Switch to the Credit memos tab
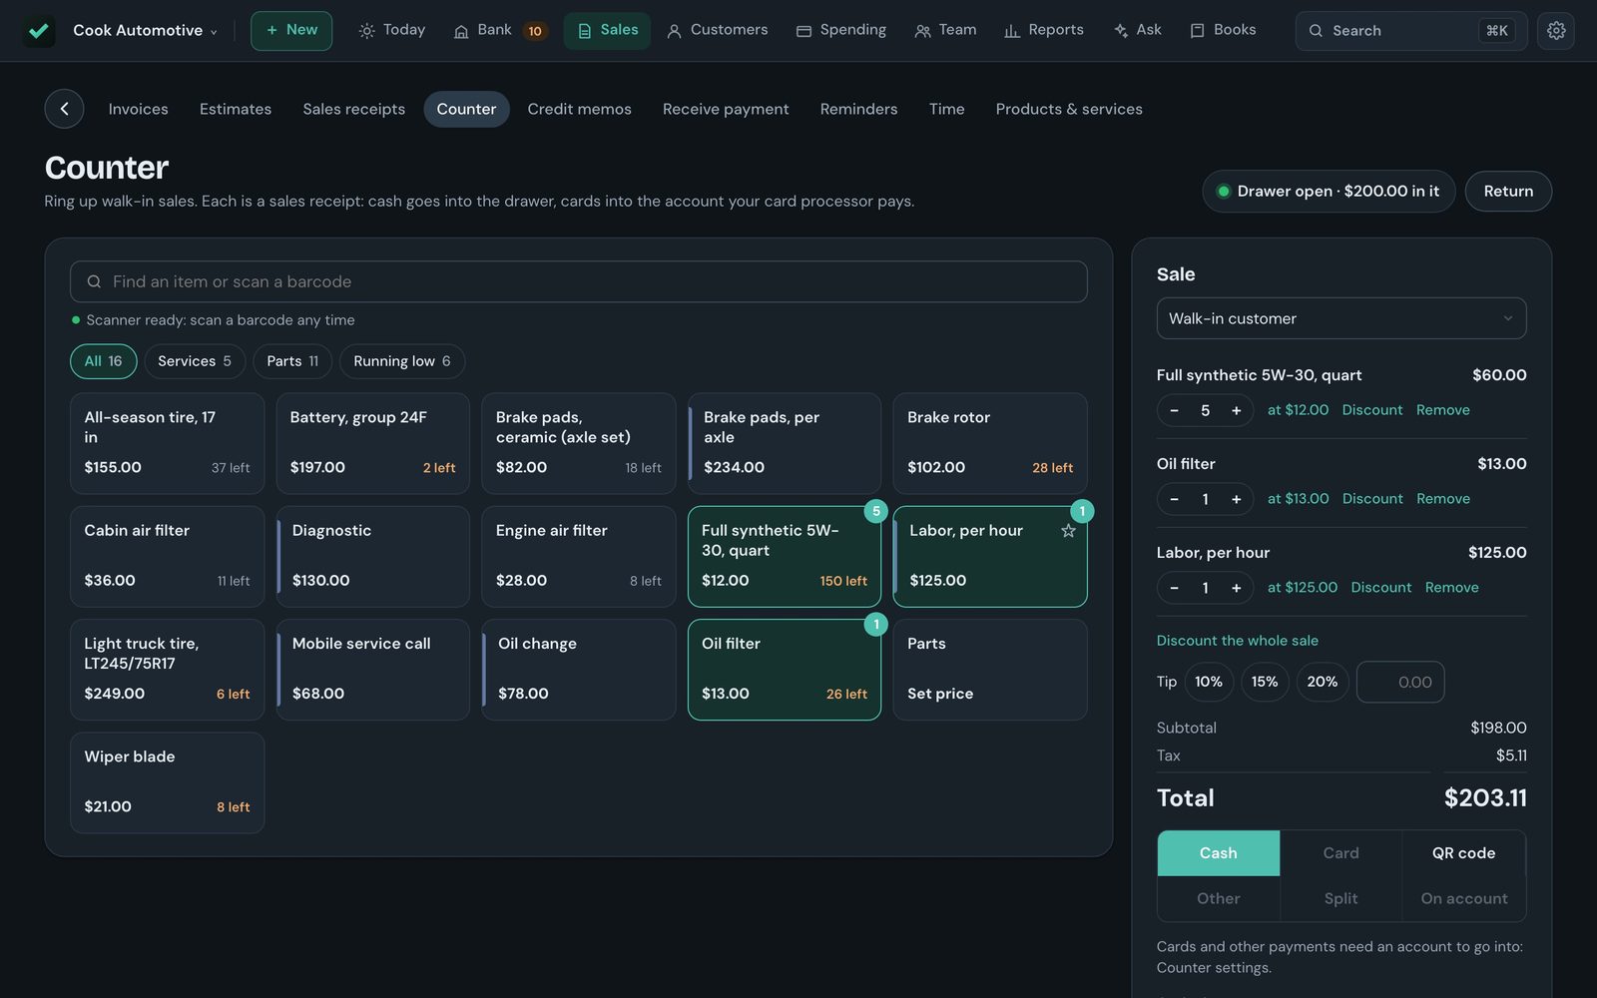Screen dimensions: 1597x998 point(579,109)
